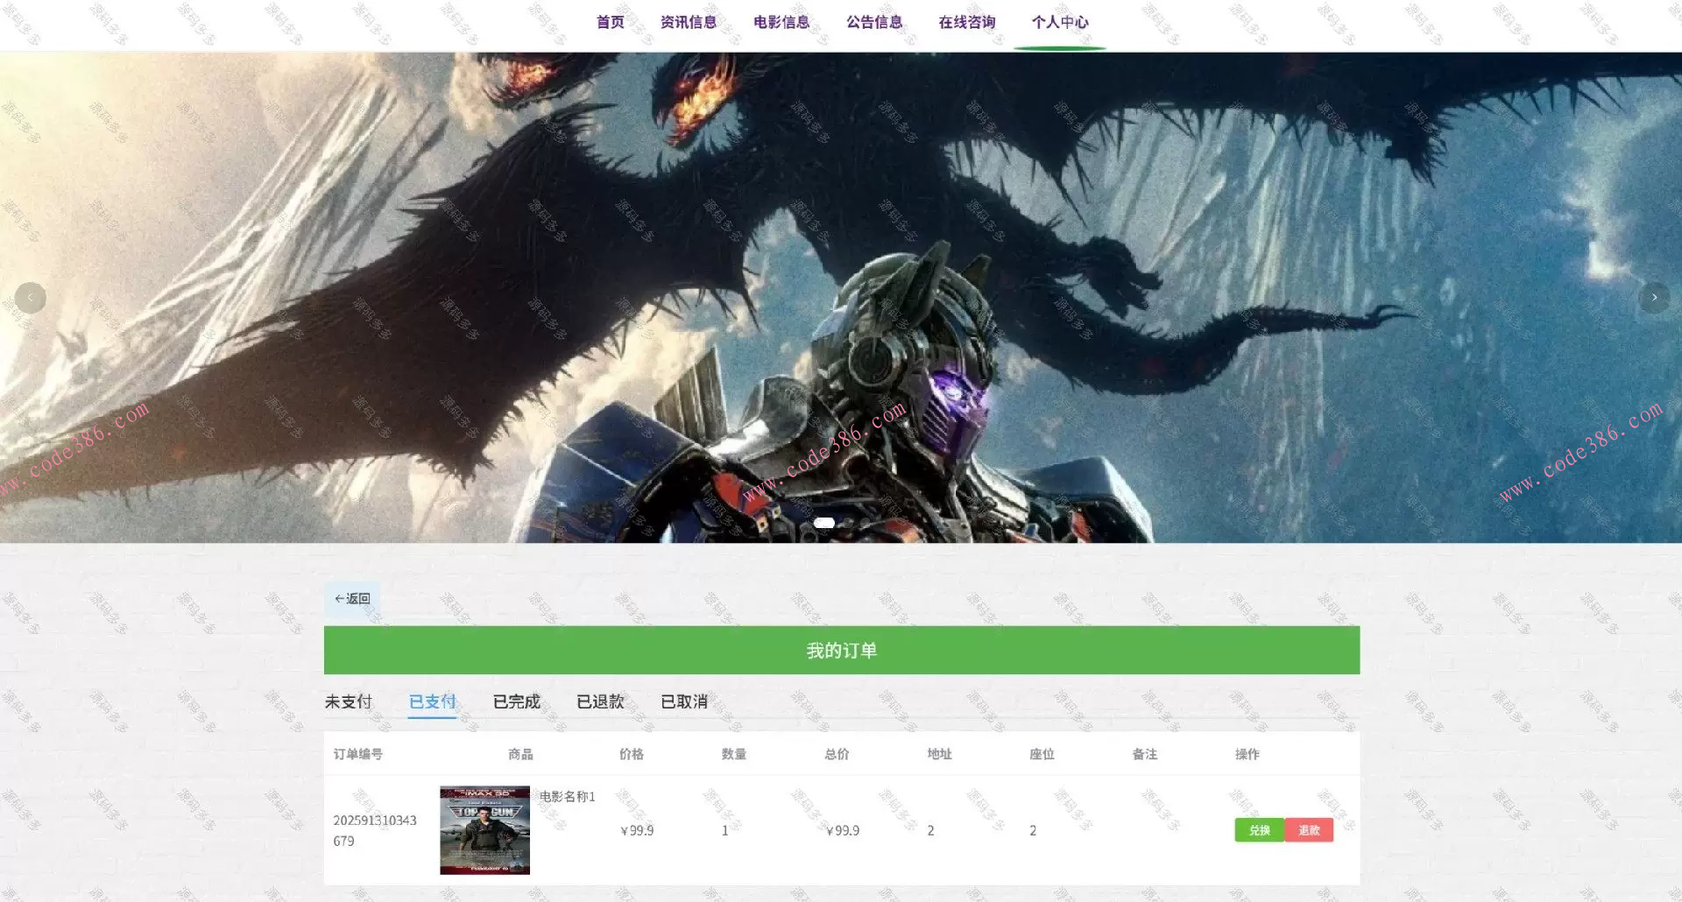Image resolution: width=1682 pixels, height=902 pixels.
Task: Click the red 退款 button
Action: (x=1309, y=830)
